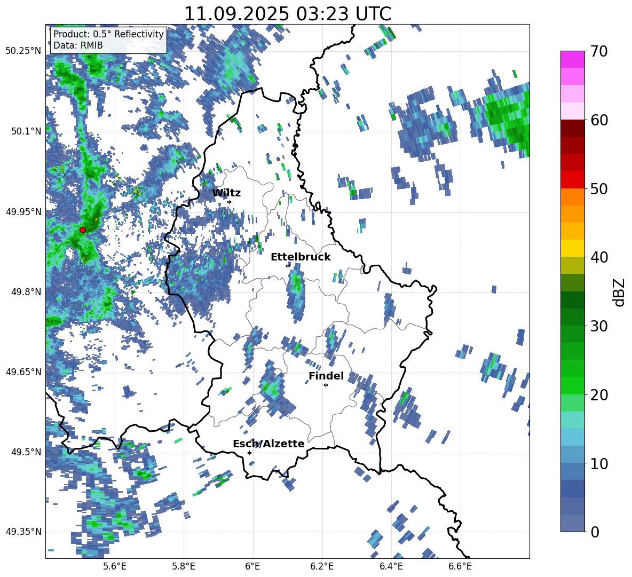
Task: Click the Ettelbruck city label
Action: pyautogui.click(x=301, y=257)
